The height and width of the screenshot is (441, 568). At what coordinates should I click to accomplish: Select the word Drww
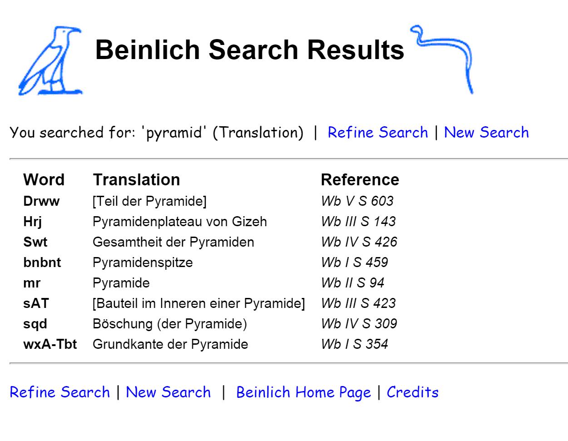coord(41,201)
